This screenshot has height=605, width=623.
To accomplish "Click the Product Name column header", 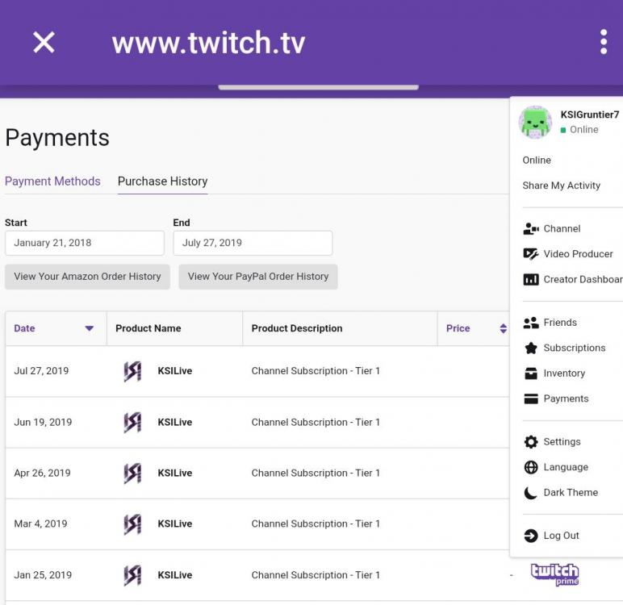I will pyautogui.click(x=148, y=328).
